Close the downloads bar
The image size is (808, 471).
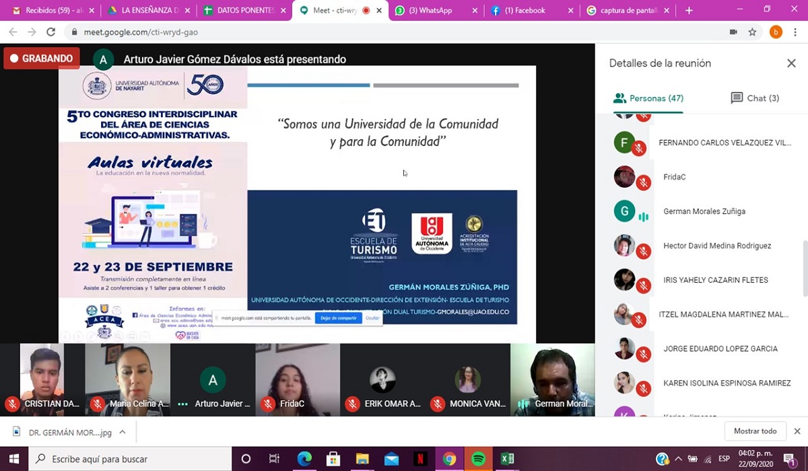coord(797,431)
